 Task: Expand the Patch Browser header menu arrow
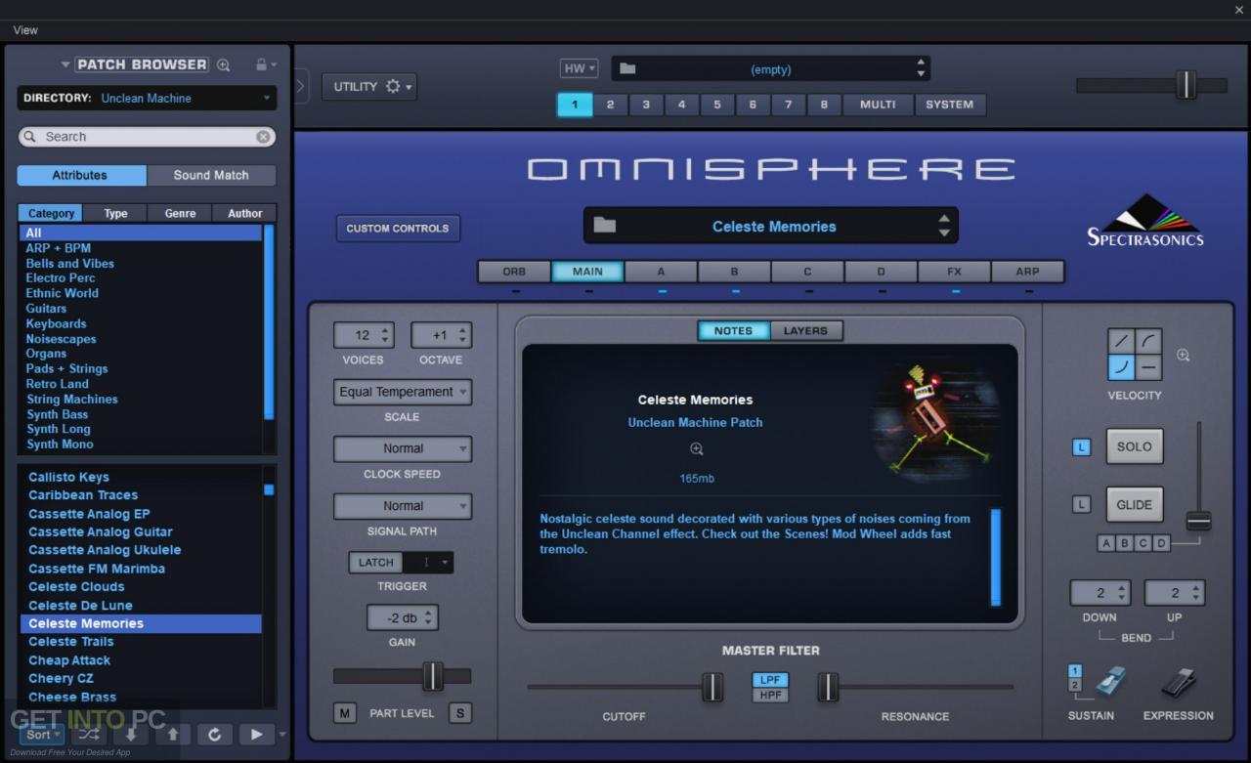(65, 64)
